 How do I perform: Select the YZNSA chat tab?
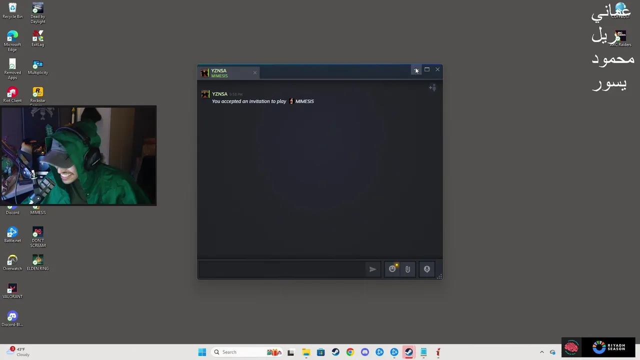tap(228, 73)
